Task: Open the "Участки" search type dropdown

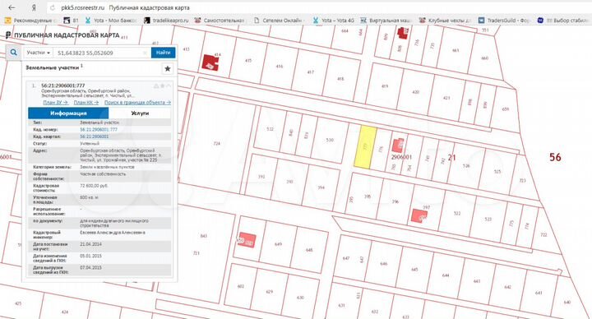Action: pos(38,53)
